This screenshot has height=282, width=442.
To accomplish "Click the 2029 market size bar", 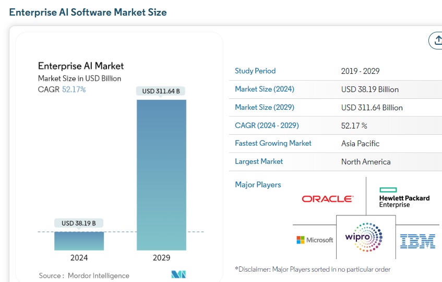I will (161, 174).
